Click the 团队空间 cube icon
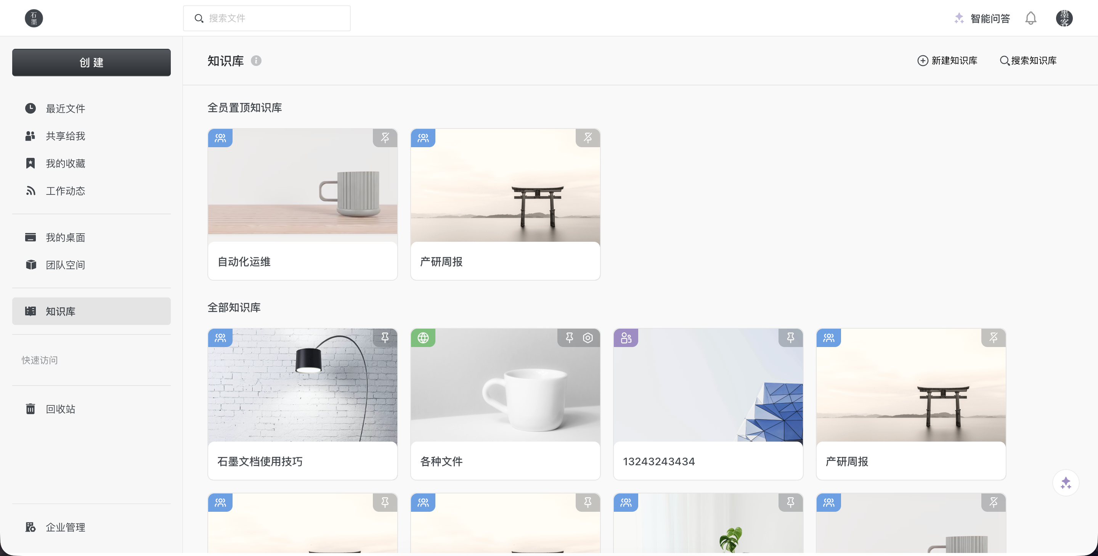Image resolution: width=1098 pixels, height=556 pixels. tap(30, 265)
